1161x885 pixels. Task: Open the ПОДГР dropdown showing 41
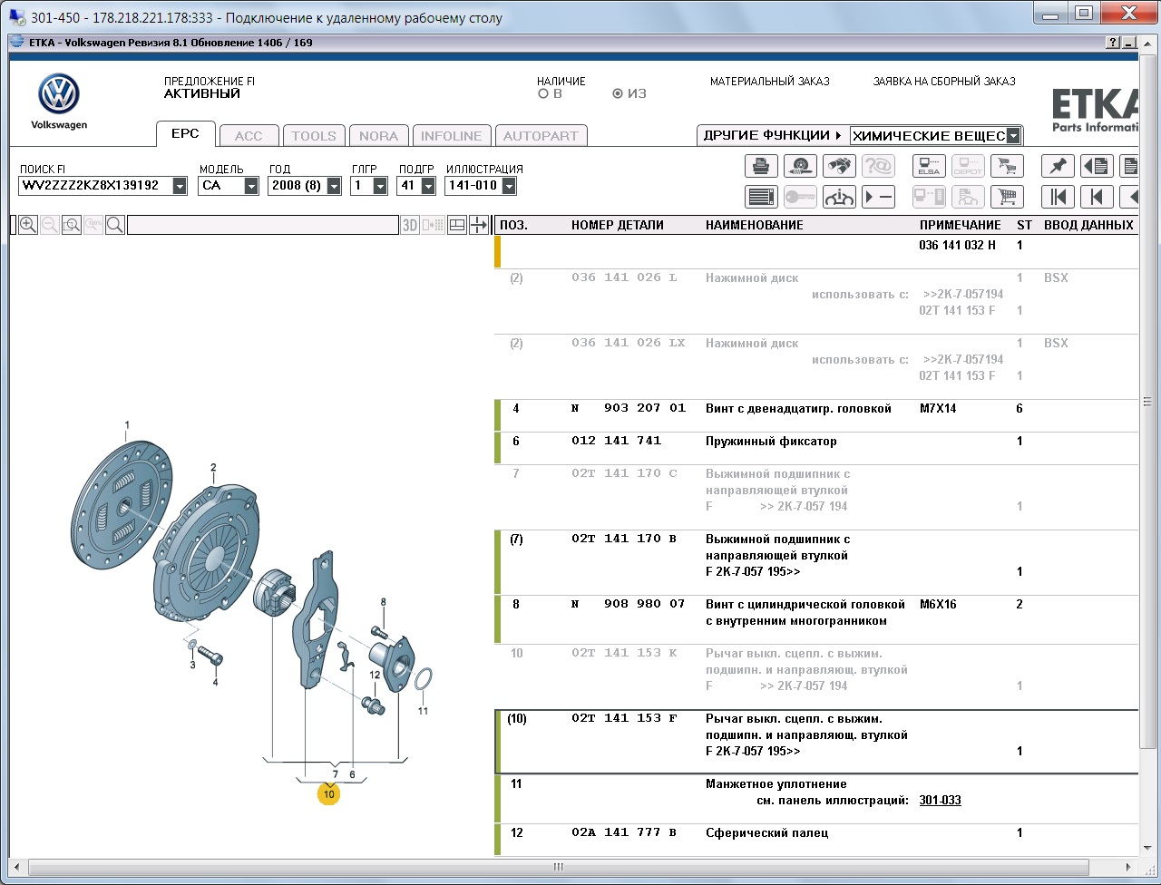(x=428, y=186)
